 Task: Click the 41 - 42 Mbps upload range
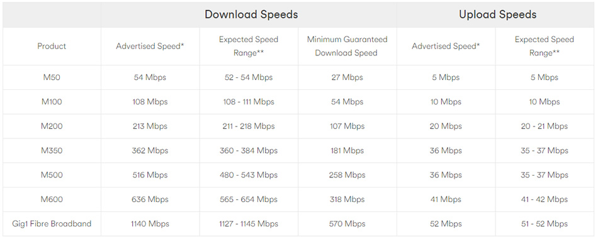click(x=544, y=199)
